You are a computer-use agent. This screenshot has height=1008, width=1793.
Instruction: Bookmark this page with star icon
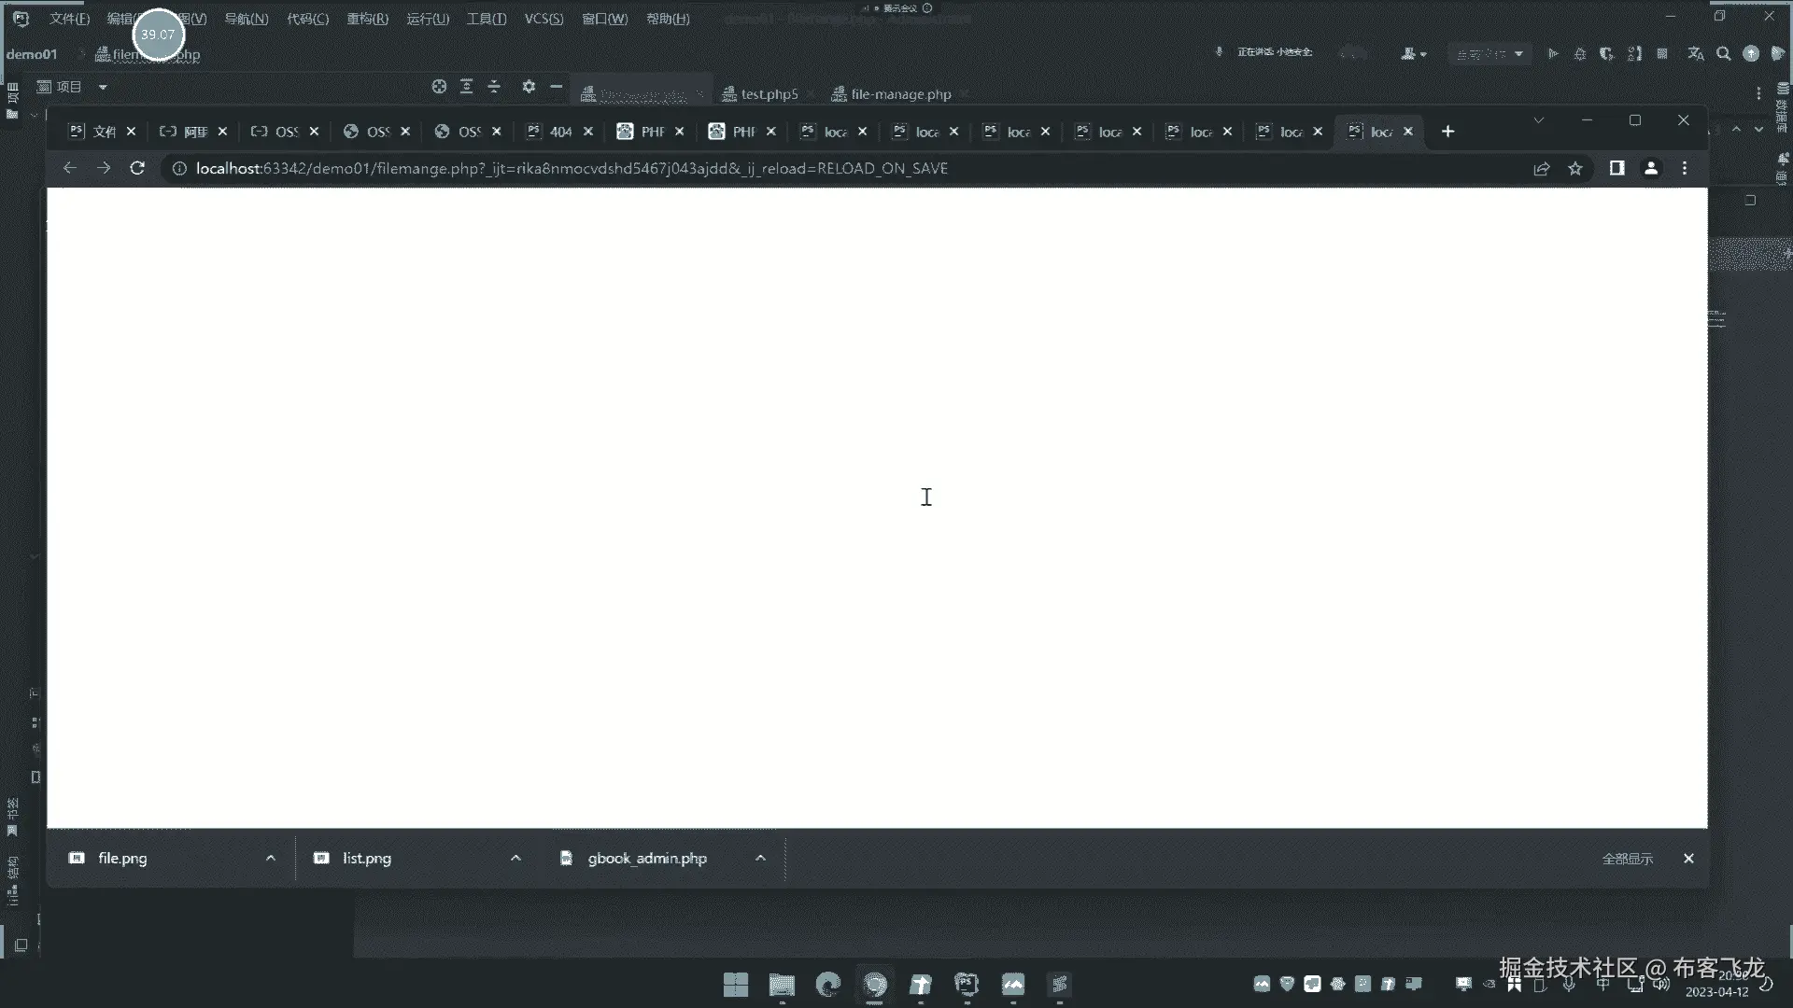[x=1575, y=168]
